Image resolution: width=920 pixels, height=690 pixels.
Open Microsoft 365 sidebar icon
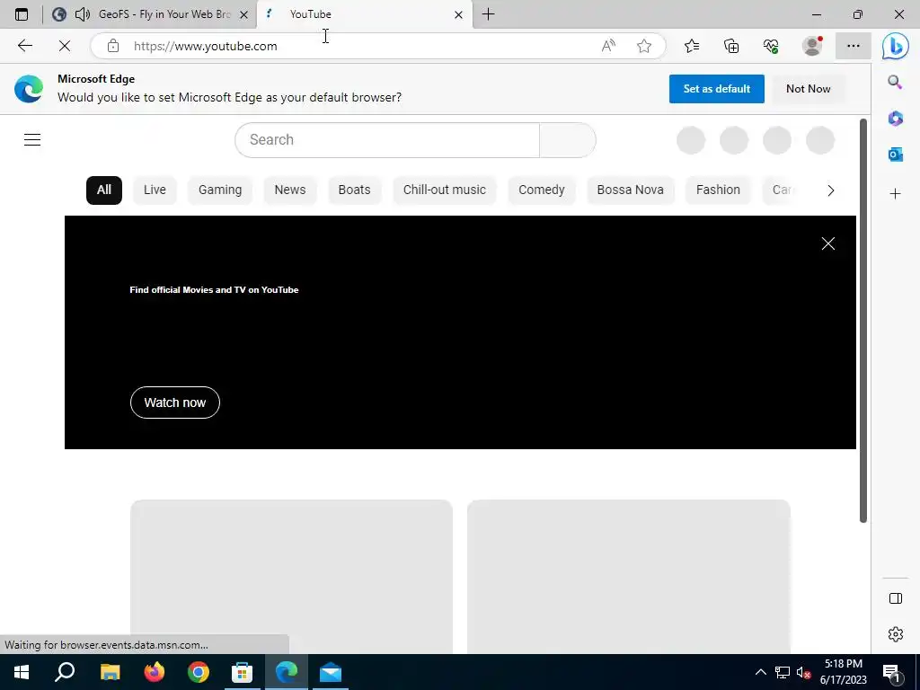895,119
